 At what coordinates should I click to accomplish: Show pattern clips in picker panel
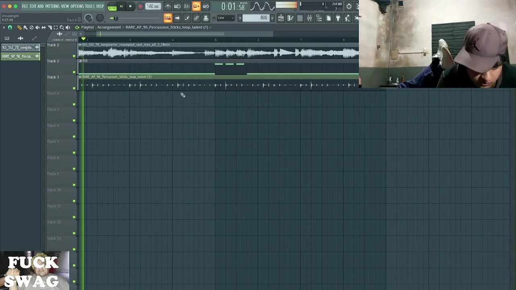coord(7,38)
